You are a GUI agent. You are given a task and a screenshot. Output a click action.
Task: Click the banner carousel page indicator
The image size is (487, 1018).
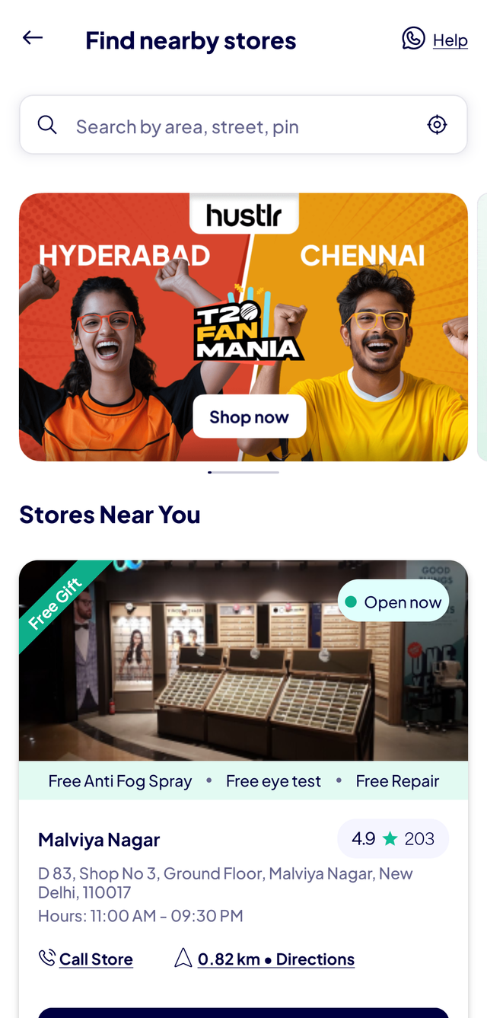pos(243,472)
